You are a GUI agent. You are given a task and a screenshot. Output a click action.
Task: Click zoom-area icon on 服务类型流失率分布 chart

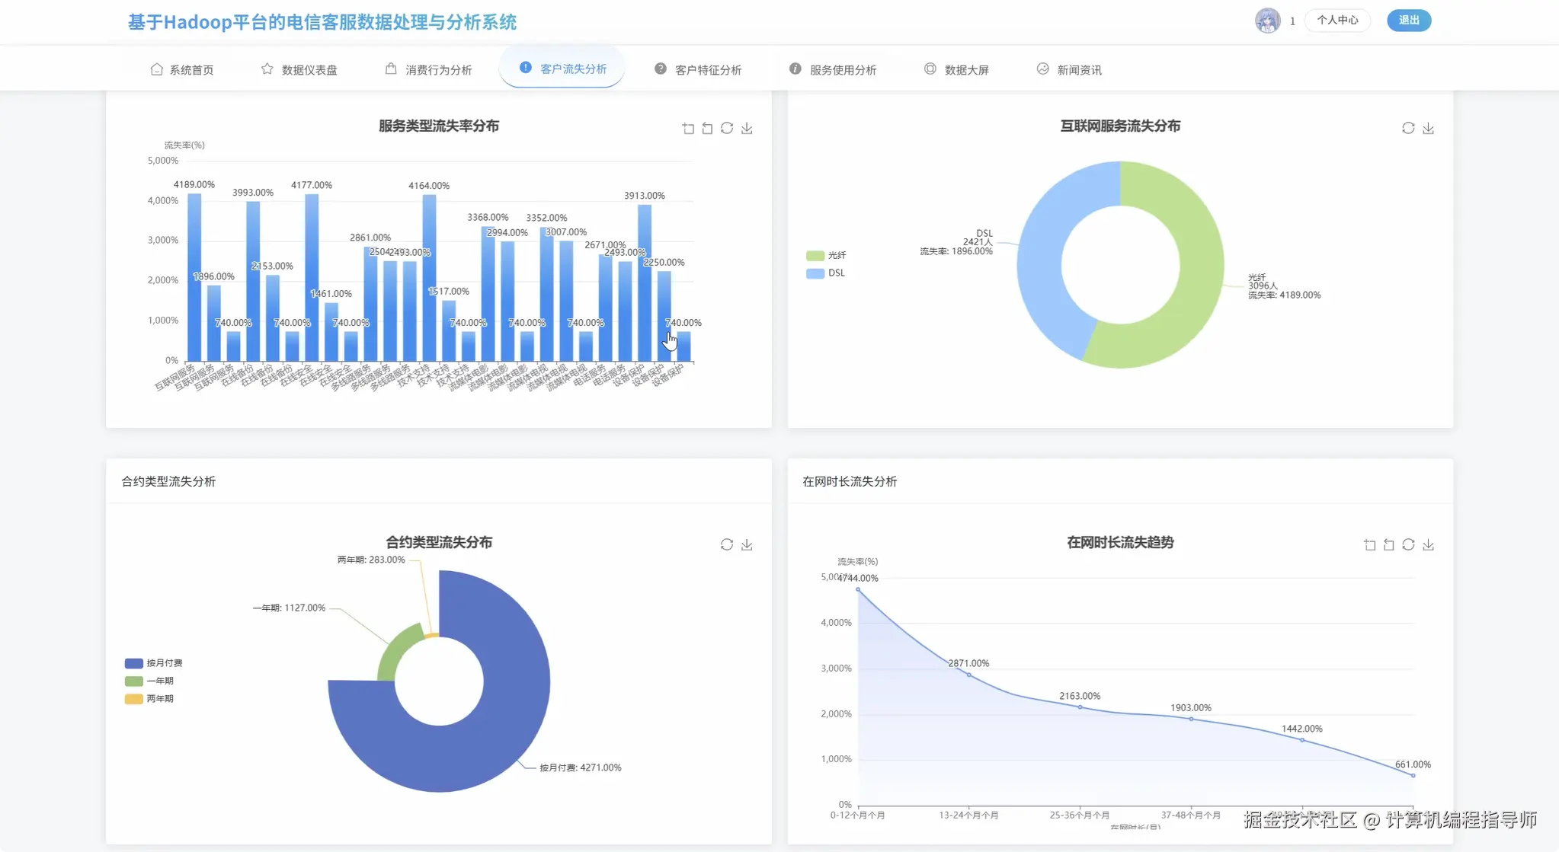pos(688,129)
